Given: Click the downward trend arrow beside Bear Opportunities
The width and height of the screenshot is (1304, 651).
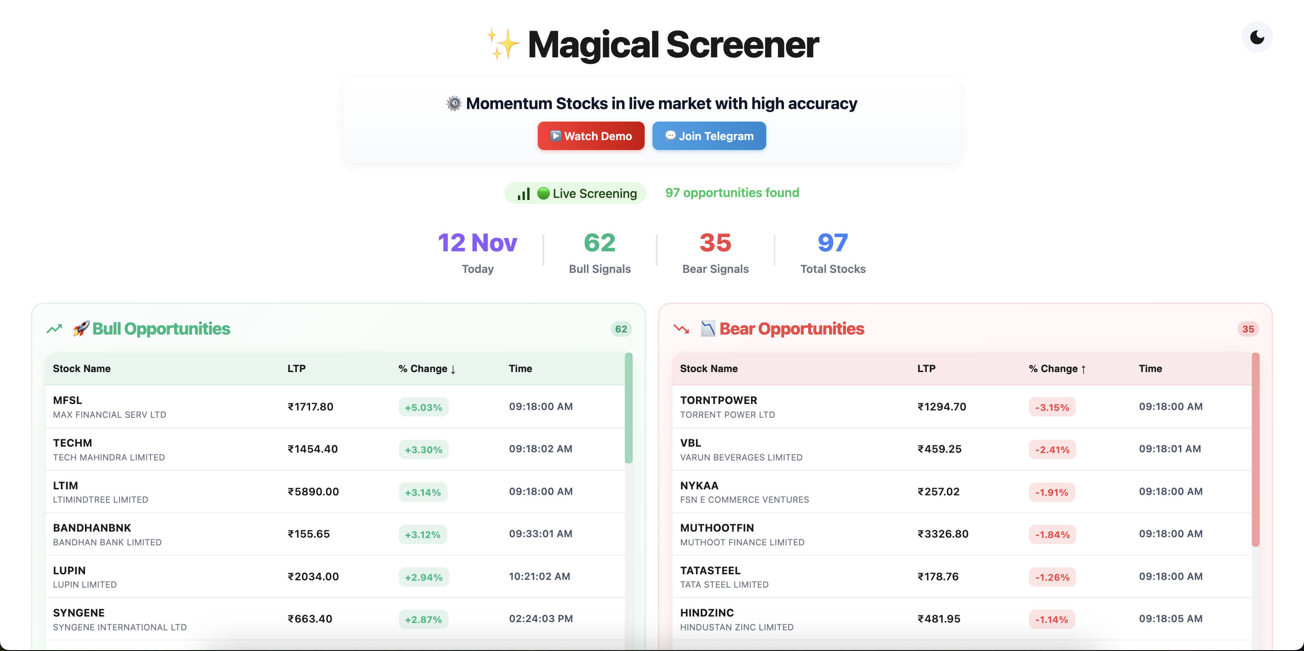Looking at the screenshot, I should click(x=681, y=329).
